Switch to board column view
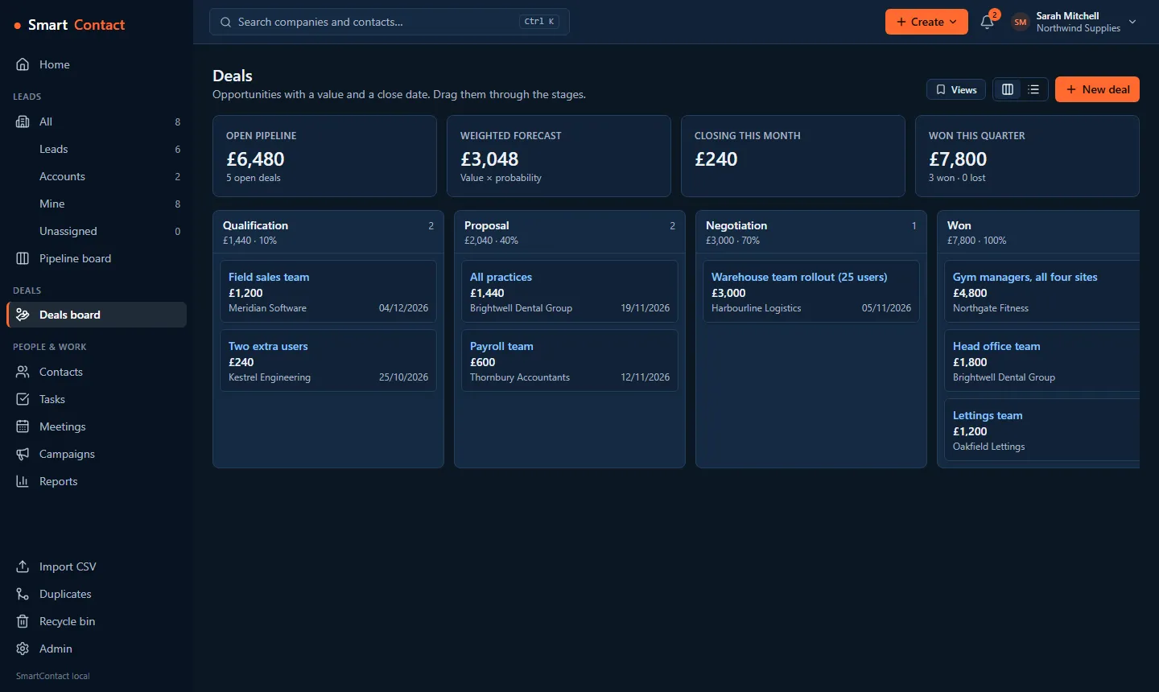1159x692 pixels. coord(1008,89)
